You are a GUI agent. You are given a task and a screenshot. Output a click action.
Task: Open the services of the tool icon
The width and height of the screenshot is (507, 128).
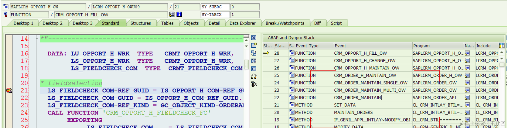point(254,76)
